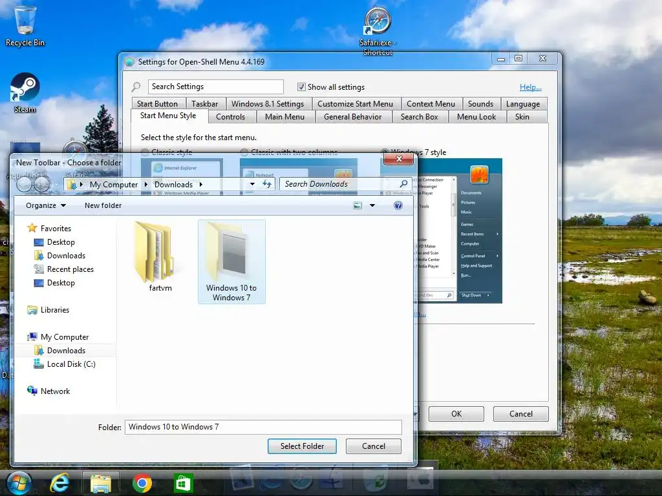Click Cancel in the Open-Shell settings window
The width and height of the screenshot is (662, 496).
click(x=521, y=414)
